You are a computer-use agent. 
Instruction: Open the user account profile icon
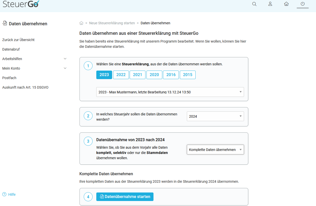coord(270,4)
